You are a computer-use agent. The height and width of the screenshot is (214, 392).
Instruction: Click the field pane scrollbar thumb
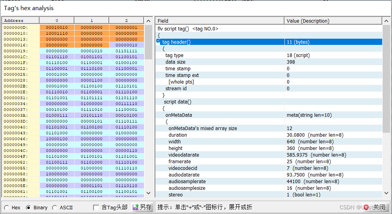(x=386, y=78)
